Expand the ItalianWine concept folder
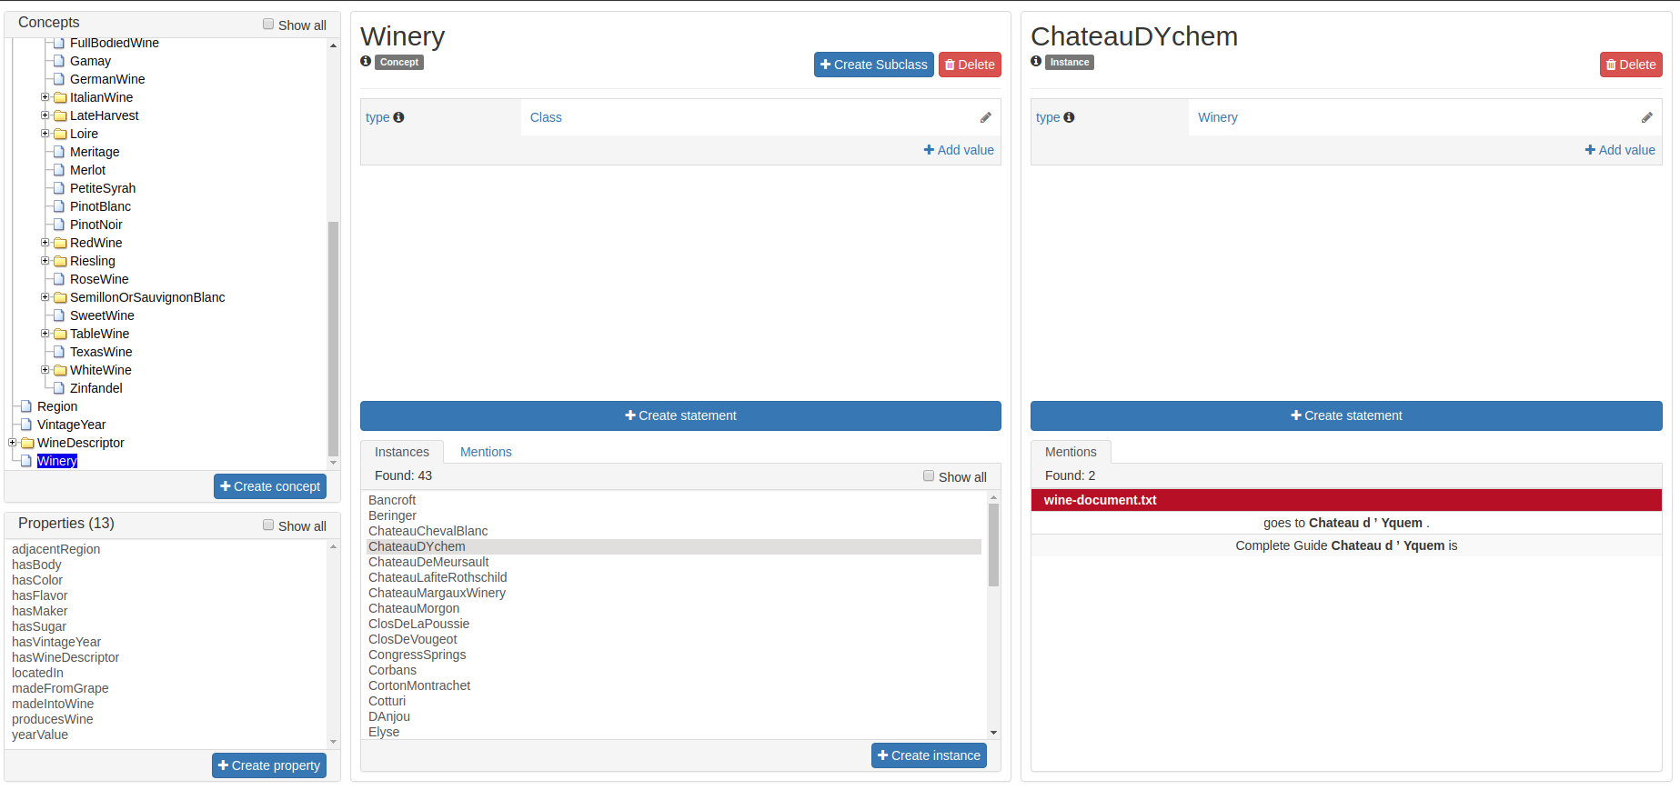This screenshot has width=1680, height=790. [x=45, y=97]
